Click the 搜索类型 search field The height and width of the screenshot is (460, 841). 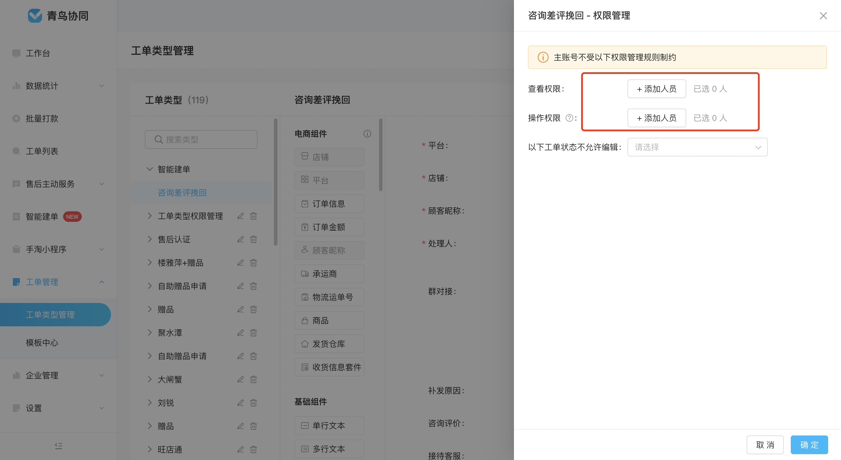201,140
